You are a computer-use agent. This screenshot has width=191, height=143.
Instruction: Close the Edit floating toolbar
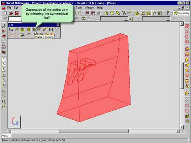click(x=58, y=25)
